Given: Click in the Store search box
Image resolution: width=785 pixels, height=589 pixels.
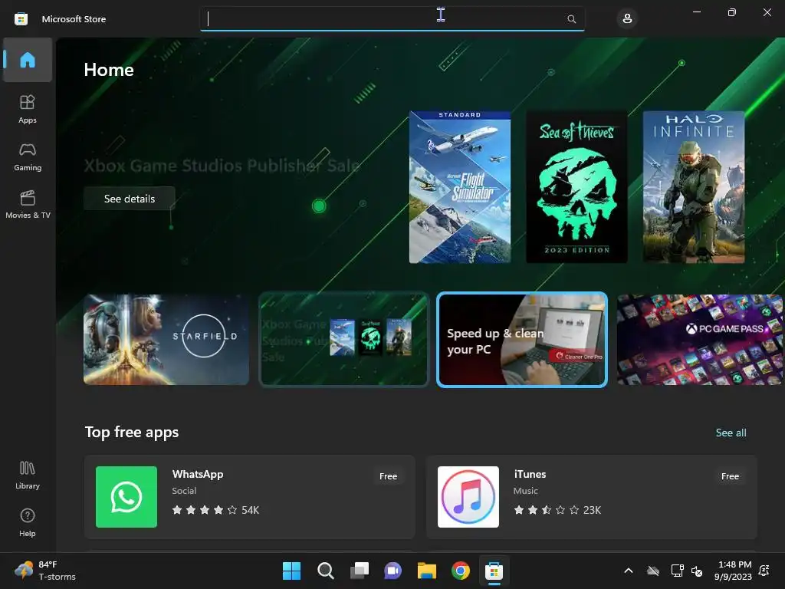Looking at the screenshot, I should click(392, 19).
